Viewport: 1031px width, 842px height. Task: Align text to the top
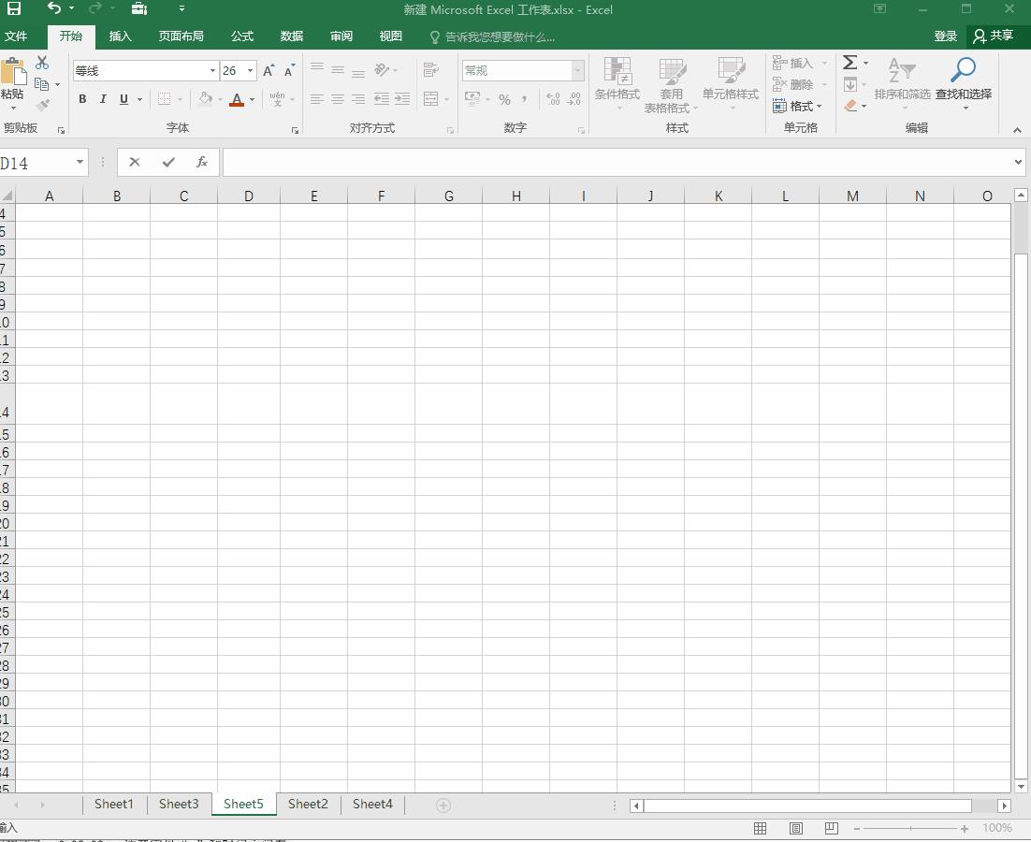[x=317, y=69]
